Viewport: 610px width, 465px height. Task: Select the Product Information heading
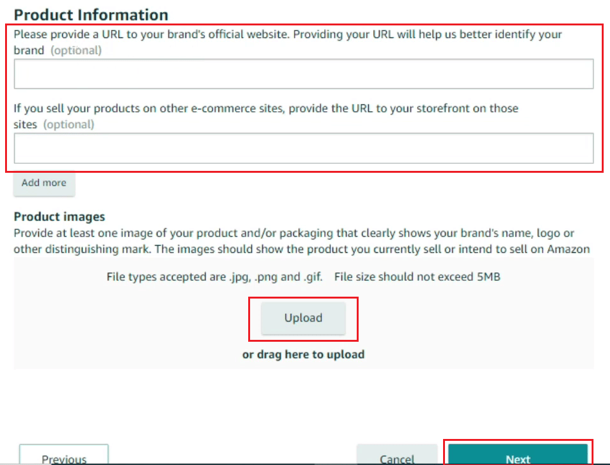[x=91, y=15]
